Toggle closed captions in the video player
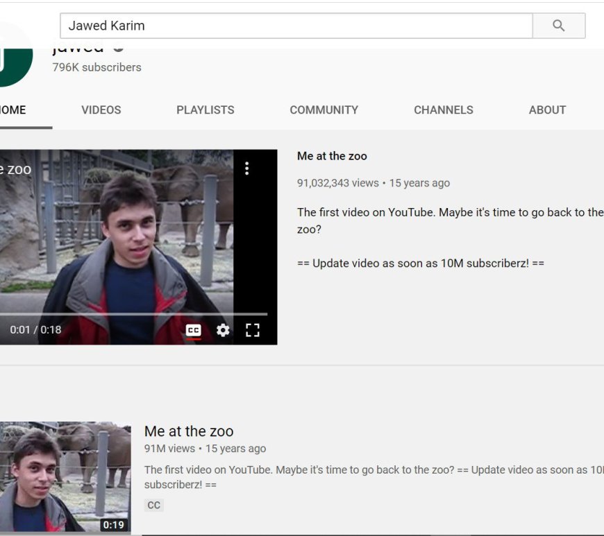 coord(194,330)
